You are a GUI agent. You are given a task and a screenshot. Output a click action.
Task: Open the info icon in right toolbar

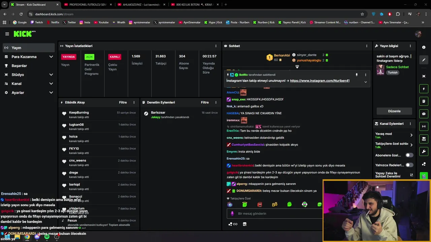coord(424,47)
